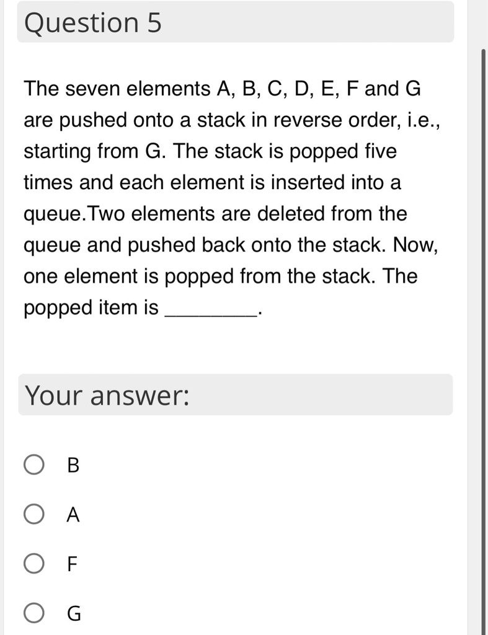Viewport: 488px width, 635px height.
Task: Click the option label A
Action: 73,515
